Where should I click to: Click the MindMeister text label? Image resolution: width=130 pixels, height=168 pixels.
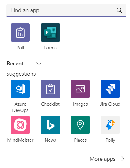coord(20,140)
